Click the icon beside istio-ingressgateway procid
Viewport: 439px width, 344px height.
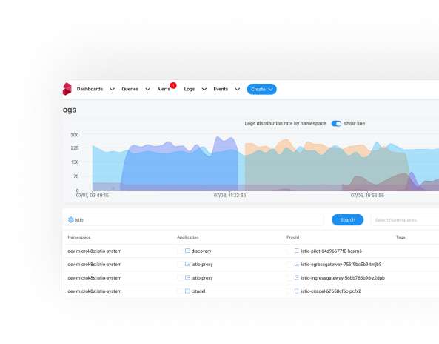click(297, 277)
